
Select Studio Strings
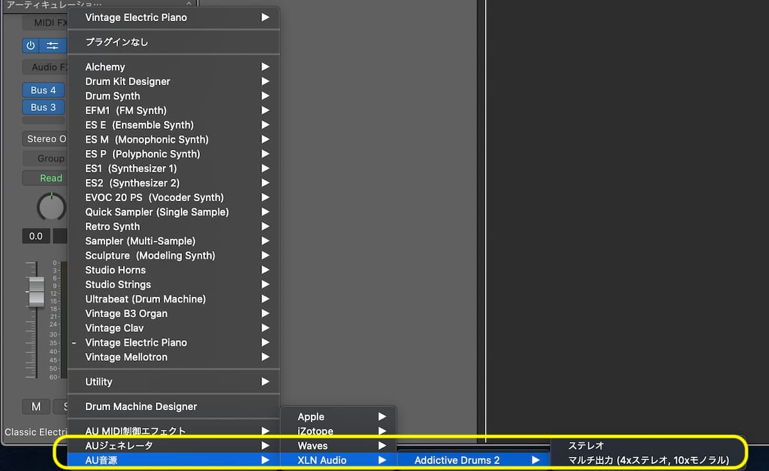tap(174, 285)
